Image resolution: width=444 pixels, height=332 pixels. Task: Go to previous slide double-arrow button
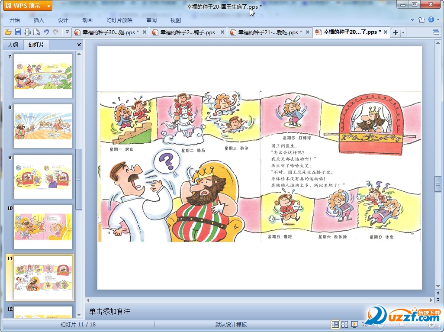tap(438, 293)
